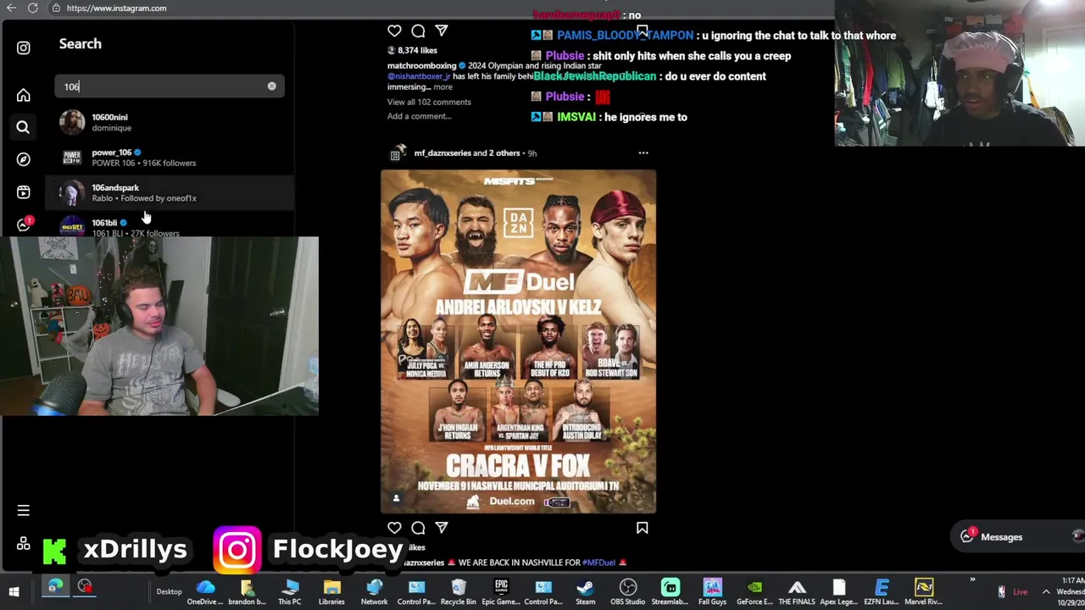Open Fall Guys taskbar shortcut
The image size is (1085, 610).
(712, 591)
